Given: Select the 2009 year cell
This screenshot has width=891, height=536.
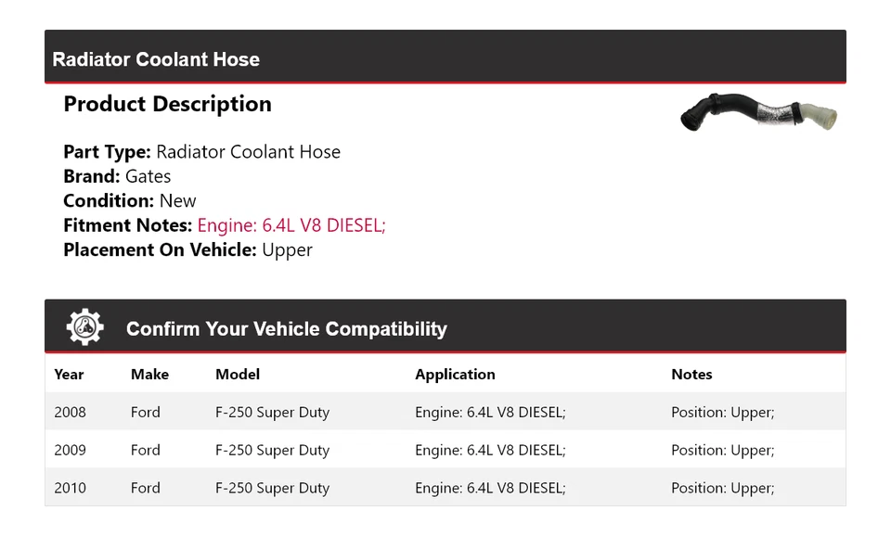Looking at the screenshot, I should pos(70,450).
